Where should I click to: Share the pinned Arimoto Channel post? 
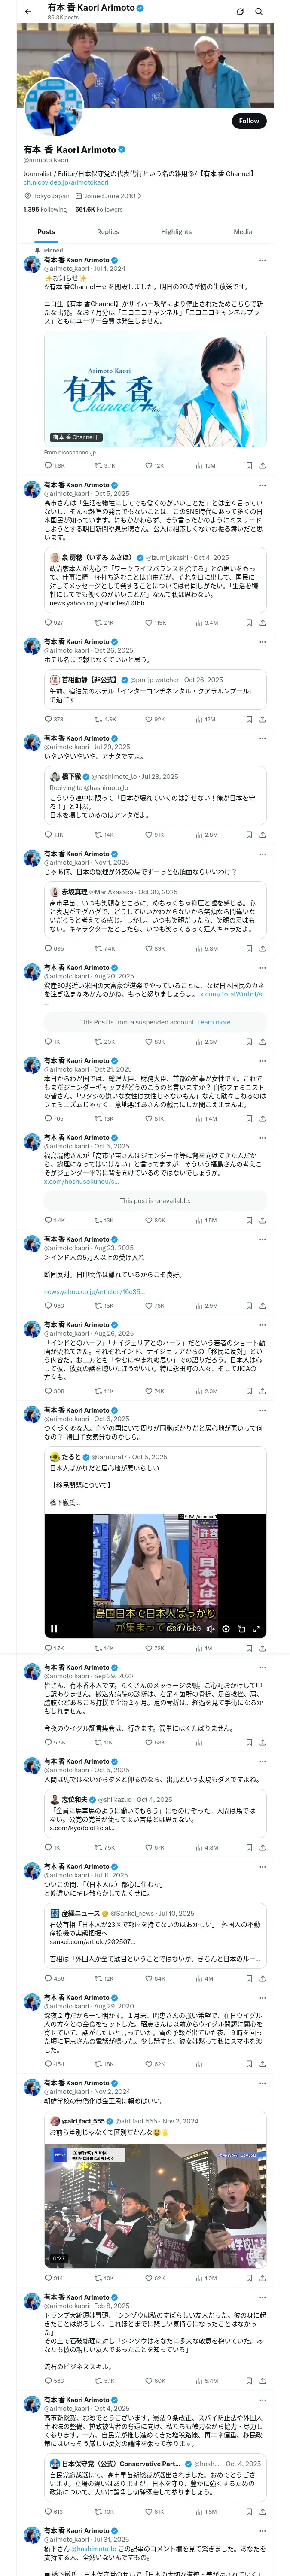pyautogui.click(x=262, y=465)
